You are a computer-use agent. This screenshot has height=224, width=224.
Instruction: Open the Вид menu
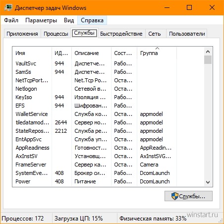click(x=69, y=20)
